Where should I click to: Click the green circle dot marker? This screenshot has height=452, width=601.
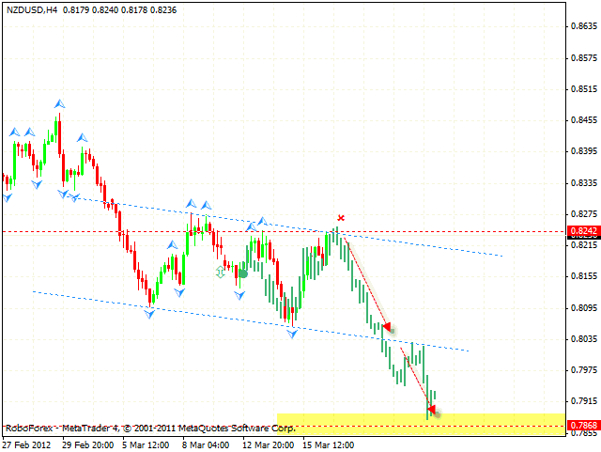pyautogui.click(x=242, y=273)
